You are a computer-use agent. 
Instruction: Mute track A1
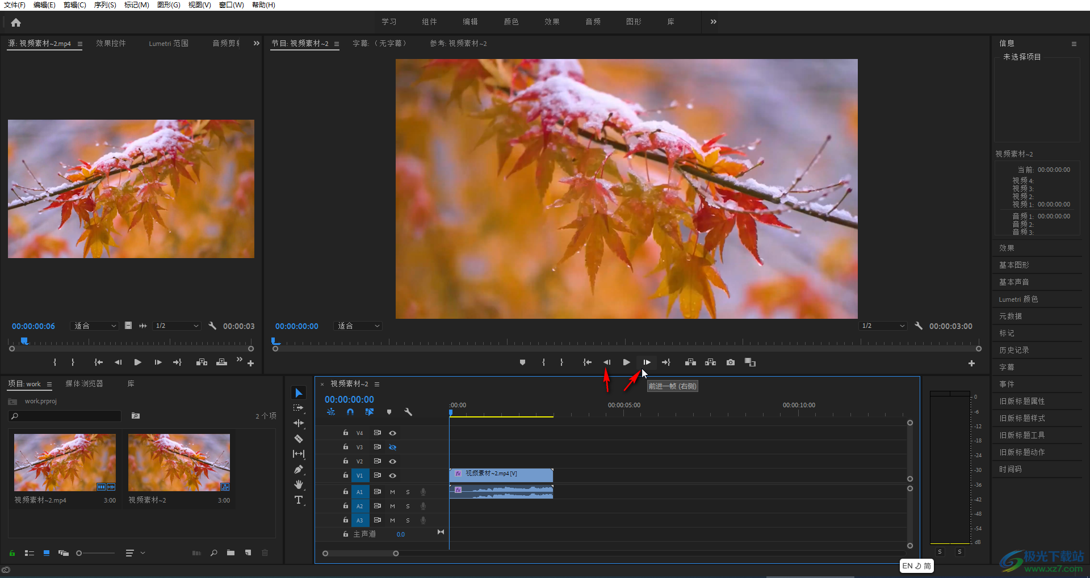pyautogui.click(x=392, y=492)
